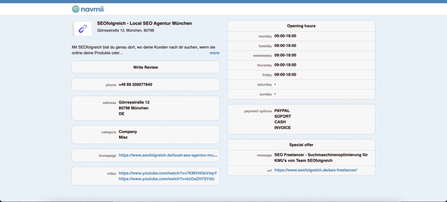Call the phone number +49 89 200077840
Image resolution: width=447 pixels, height=202 pixels.
135,85
